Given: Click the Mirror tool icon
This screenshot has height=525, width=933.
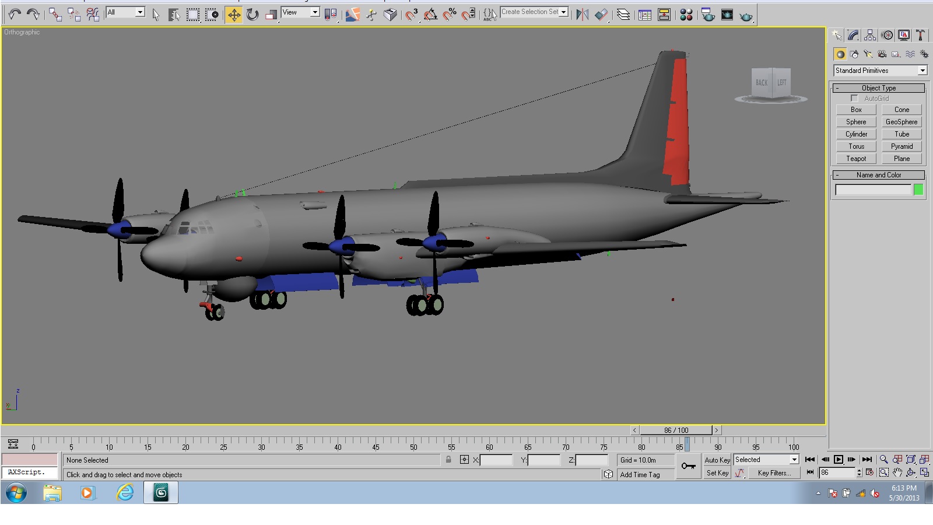Looking at the screenshot, I should (x=582, y=15).
